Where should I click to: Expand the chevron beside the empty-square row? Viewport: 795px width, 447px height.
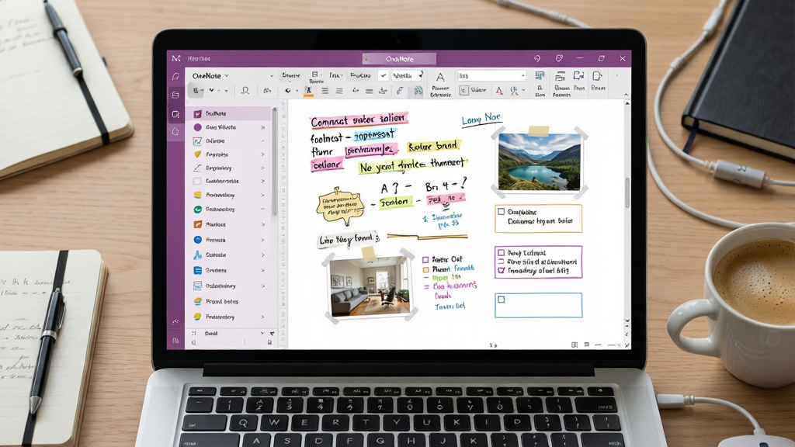pos(262,181)
